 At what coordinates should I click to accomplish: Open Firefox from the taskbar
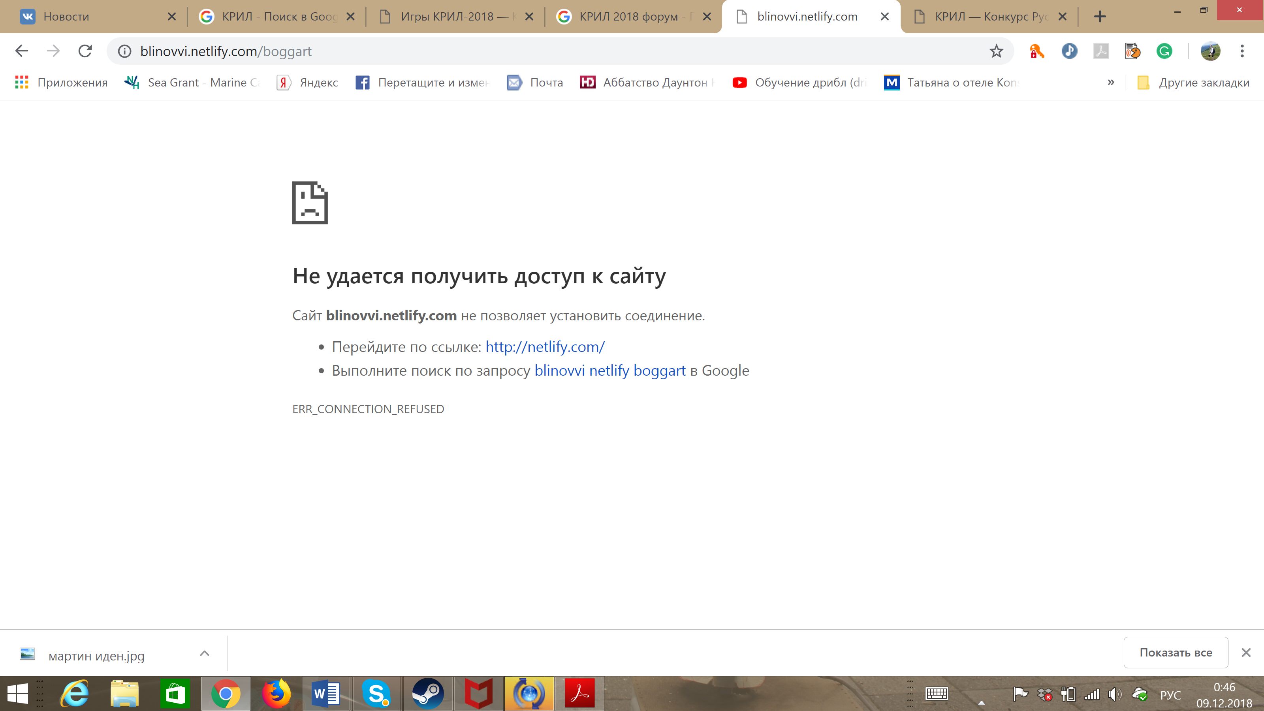click(276, 694)
